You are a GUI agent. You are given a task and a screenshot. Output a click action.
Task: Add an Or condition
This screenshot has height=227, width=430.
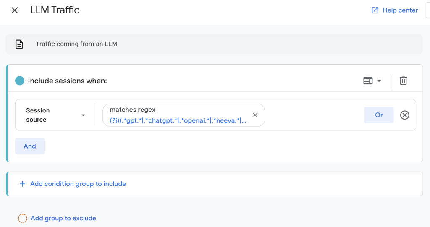(379, 115)
